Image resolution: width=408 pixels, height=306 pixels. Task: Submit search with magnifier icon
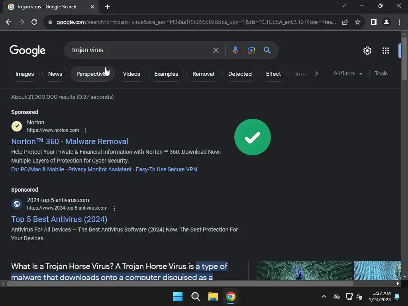click(267, 50)
